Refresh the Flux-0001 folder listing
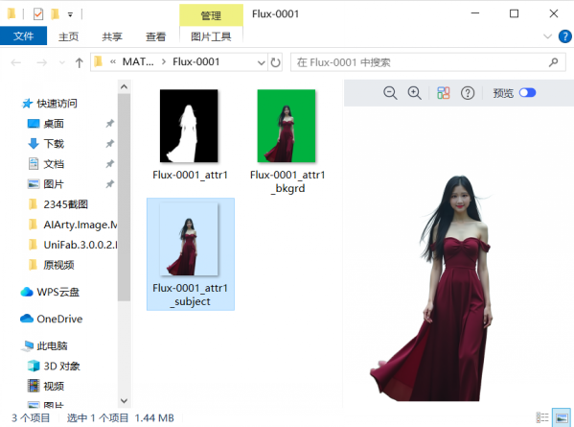This screenshot has width=574, height=427. 275,62
